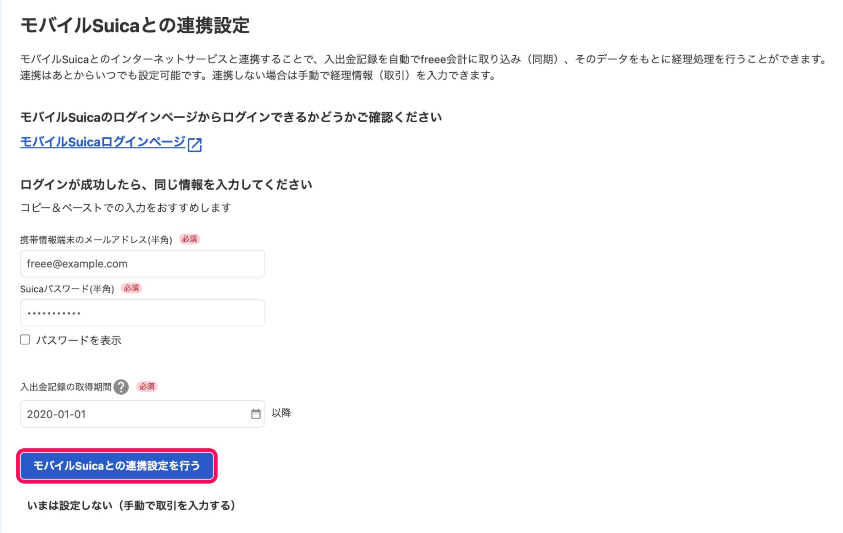The height and width of the screenshot is (533, 843).
Task: Click the 以降 text after the date field
Action: (281, 413)
